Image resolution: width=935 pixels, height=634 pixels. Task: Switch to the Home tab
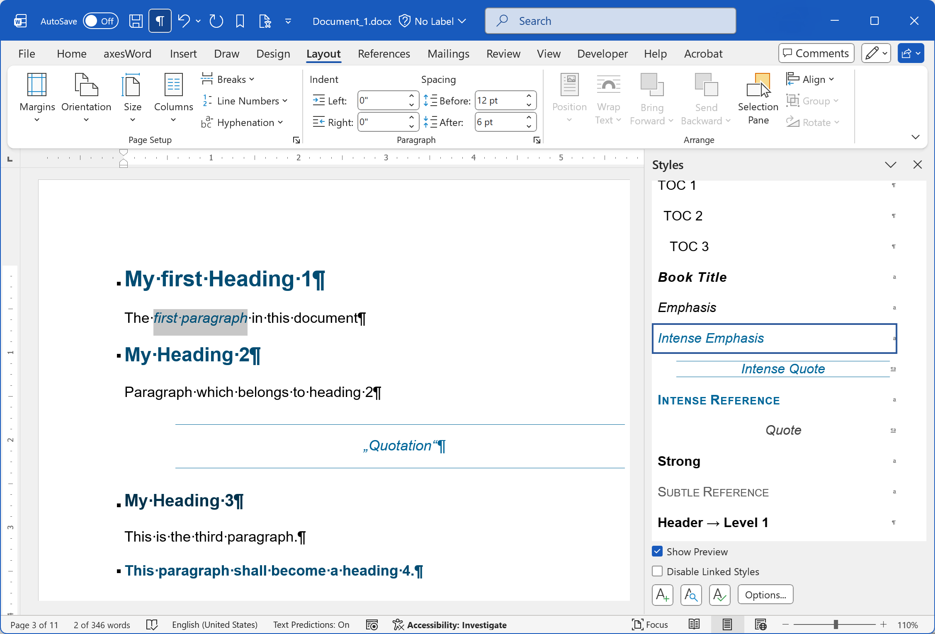coord(72,53)
